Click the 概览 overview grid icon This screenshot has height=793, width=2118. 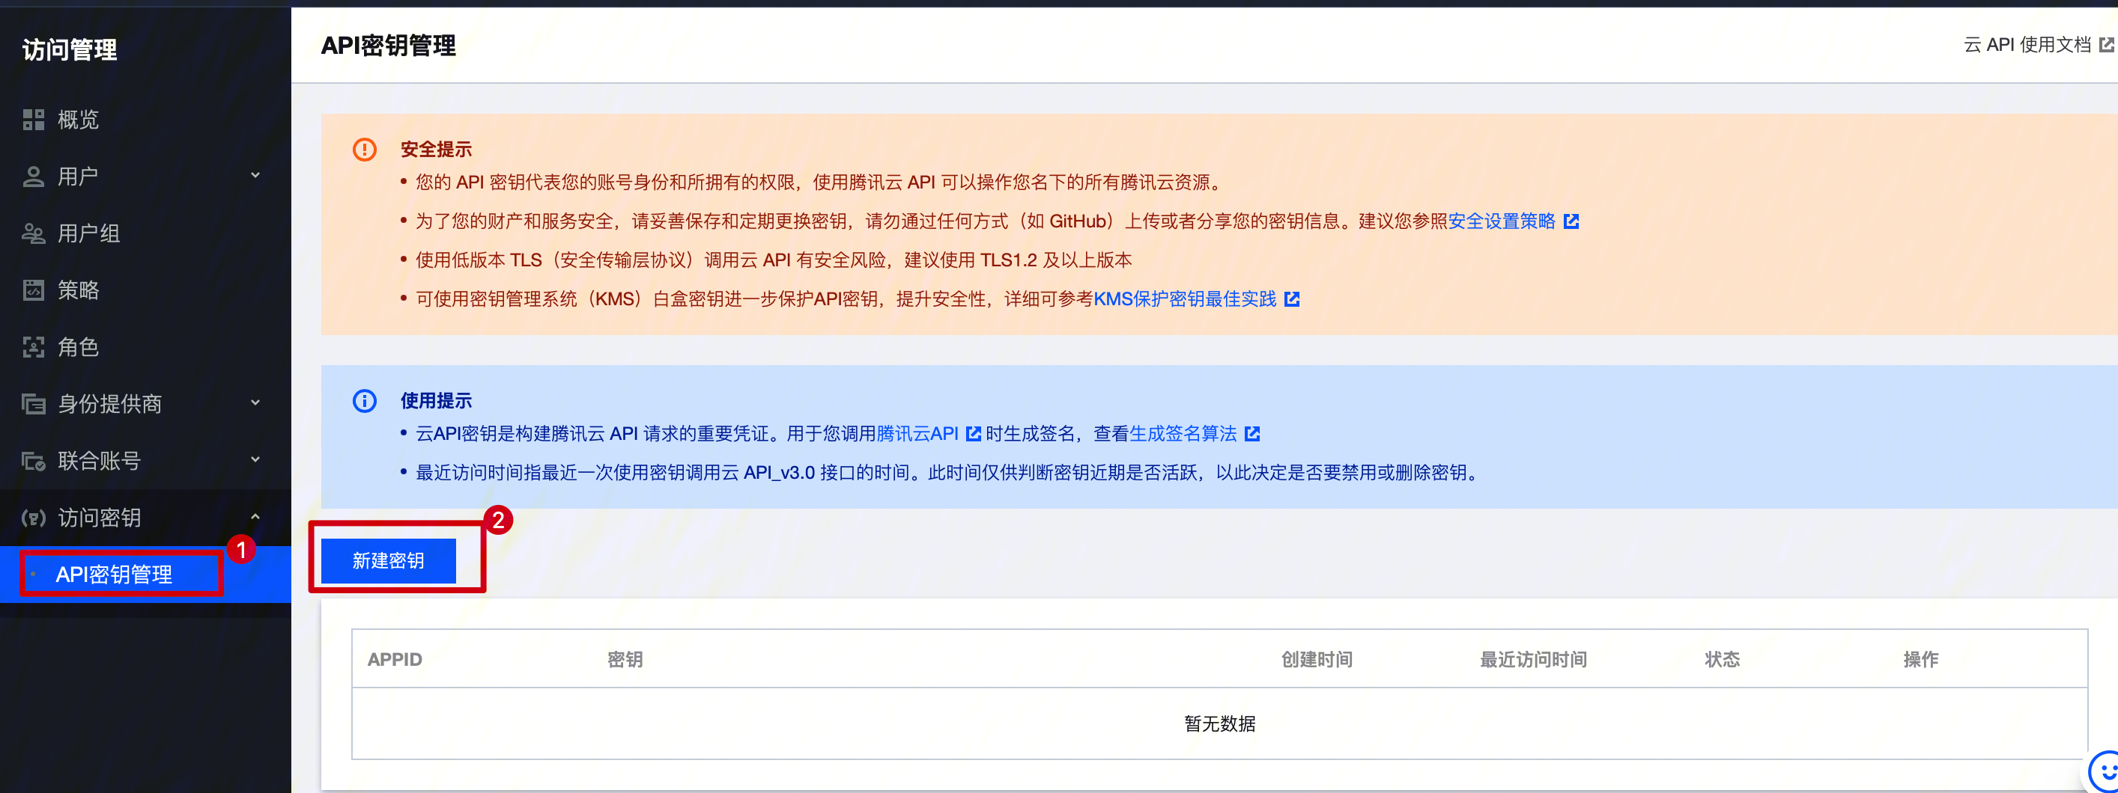point(34,120)
